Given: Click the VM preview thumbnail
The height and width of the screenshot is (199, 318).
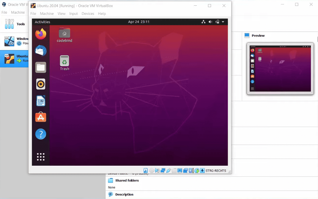Looking at the screenshot, I should [x=280, y=69].
